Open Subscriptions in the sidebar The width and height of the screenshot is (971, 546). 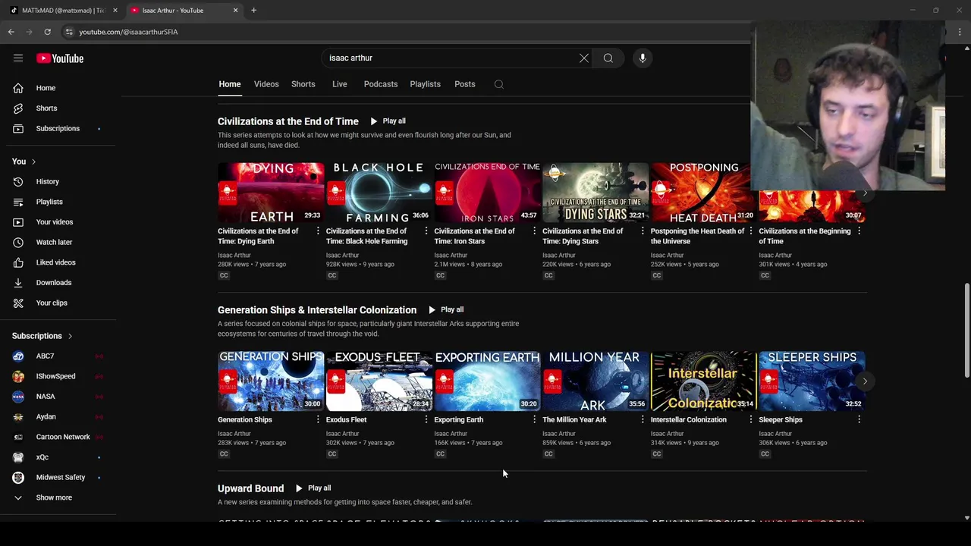tap(58, 128)
